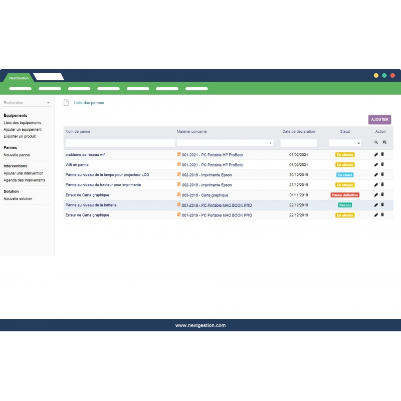401x401 pixels.
Task: Click the search magnifier icon in the Action header
Action: [x=376, y=142]
